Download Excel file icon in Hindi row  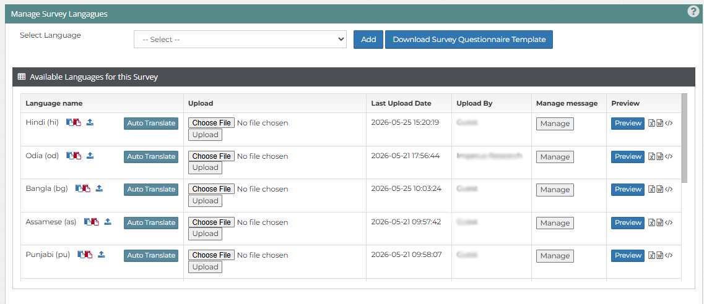(652, 123)
